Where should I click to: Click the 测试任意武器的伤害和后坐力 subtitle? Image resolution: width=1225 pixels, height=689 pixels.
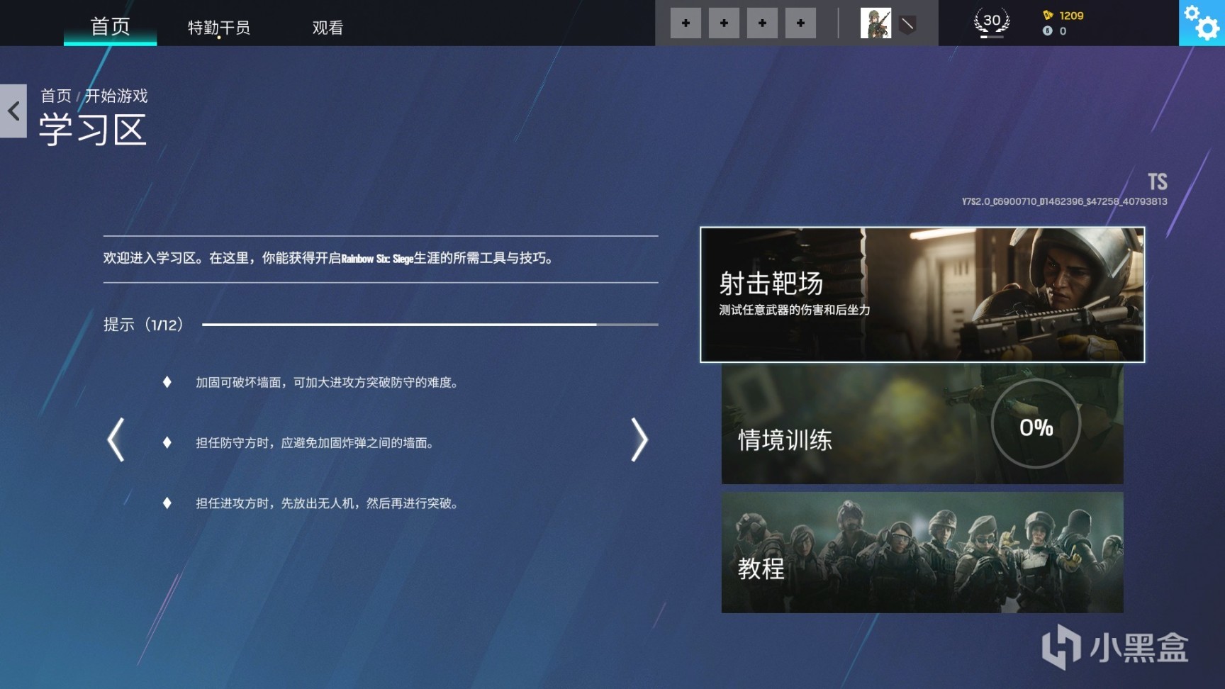click(795, 310)
